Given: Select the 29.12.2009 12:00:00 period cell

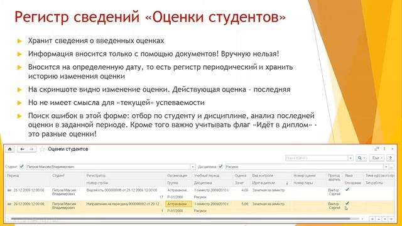Looking at the screenshot, I should pos(29,204).
